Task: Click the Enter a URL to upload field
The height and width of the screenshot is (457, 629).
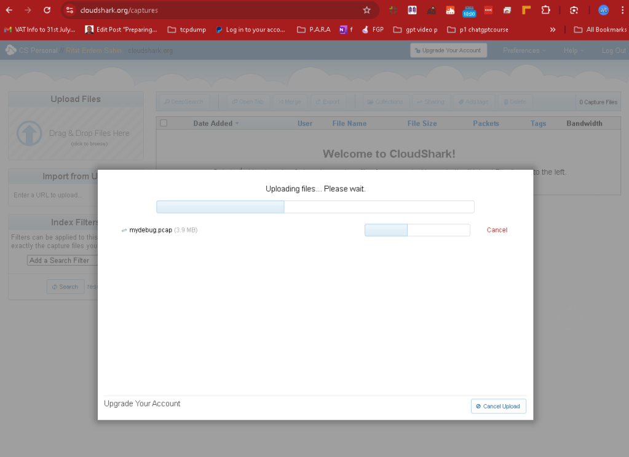Action: [53, 195]
